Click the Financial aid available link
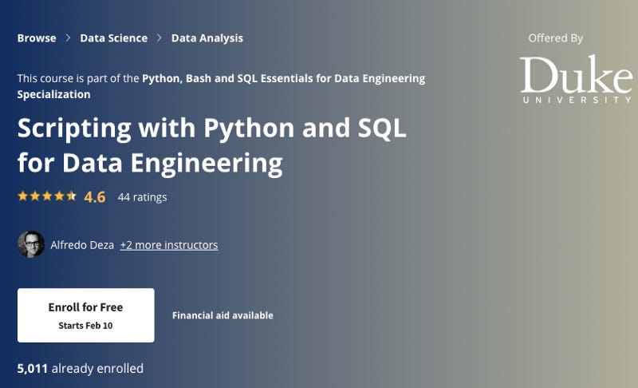This screenshot has width=638, height=388. coord(223,315)
